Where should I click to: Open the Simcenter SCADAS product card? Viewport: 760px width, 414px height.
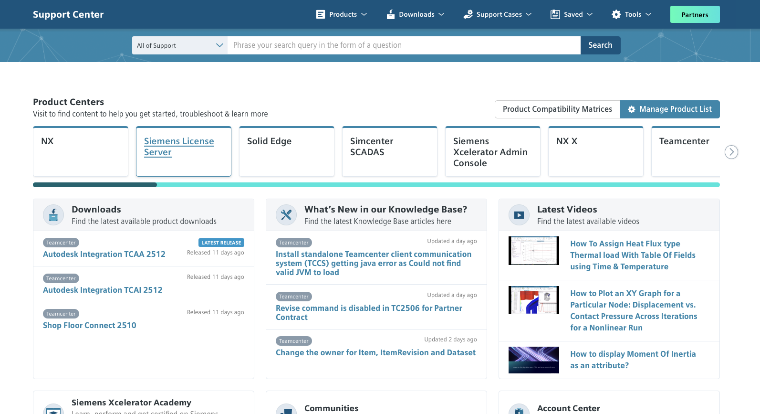pos(390,151)
